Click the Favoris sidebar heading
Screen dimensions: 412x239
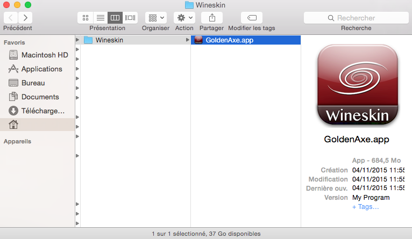coord(15,42)
